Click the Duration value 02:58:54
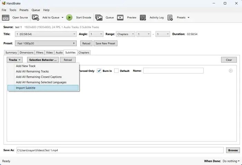242x165 pixels. coord(192,34)
